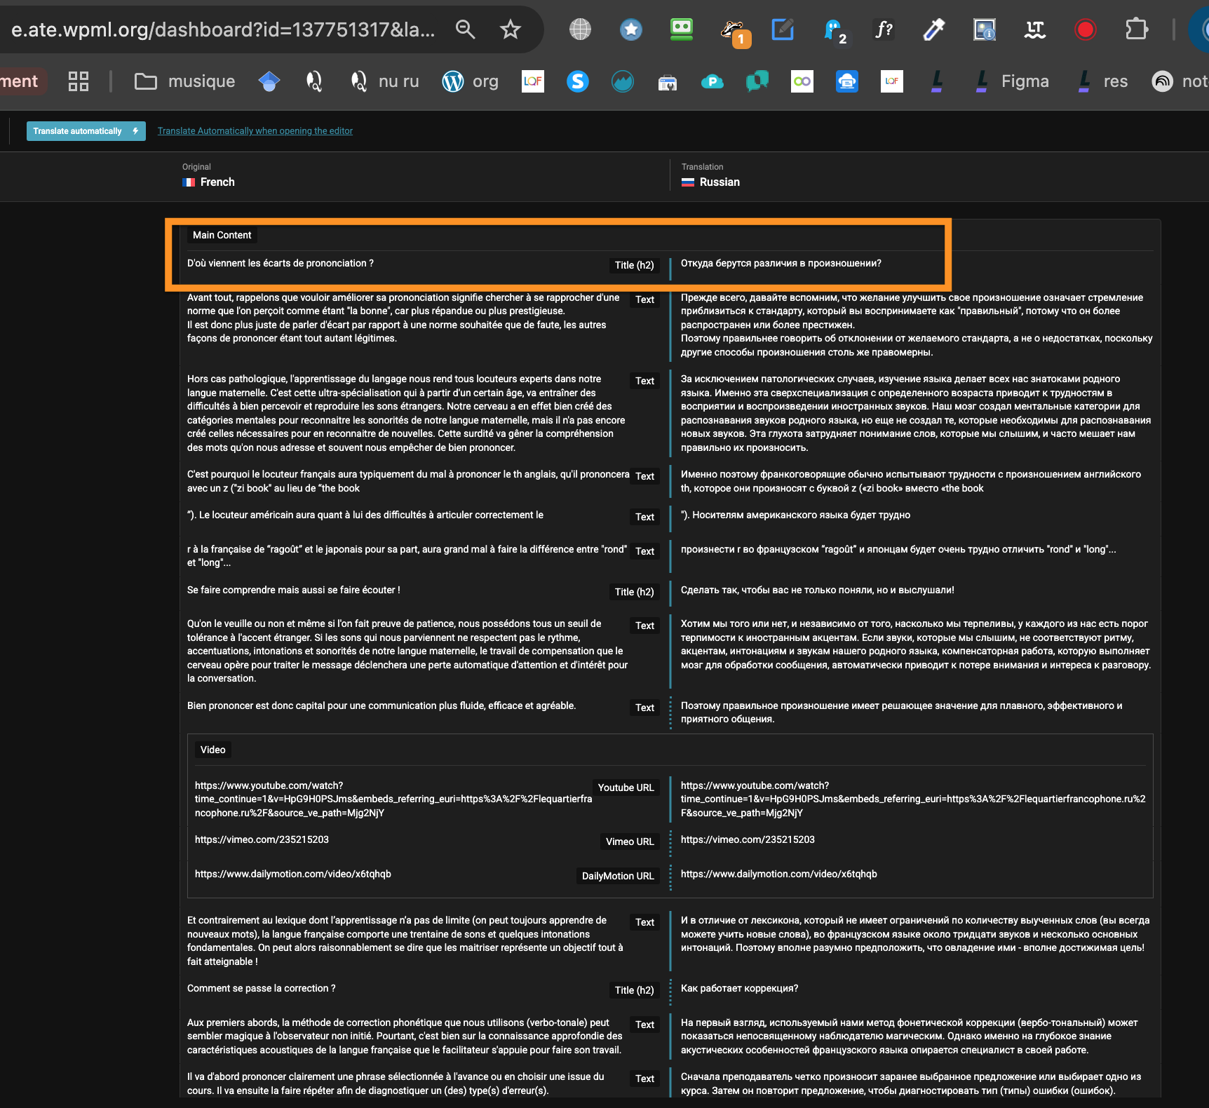Edit the translated Youtube URL field
The height and width of the screenshot is (1108, 1209).
914,799
